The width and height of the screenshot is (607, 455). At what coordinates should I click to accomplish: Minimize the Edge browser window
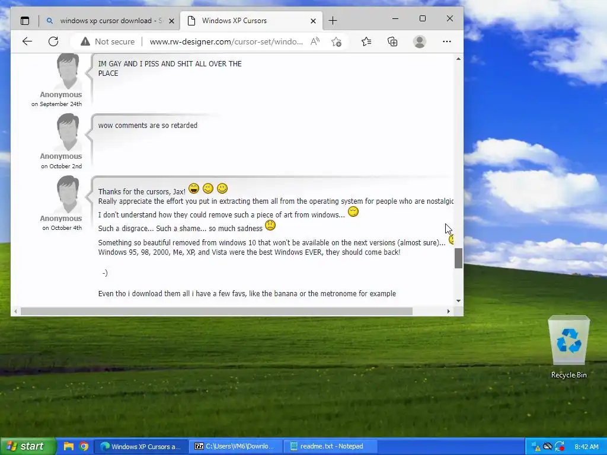tap(395, 18)
